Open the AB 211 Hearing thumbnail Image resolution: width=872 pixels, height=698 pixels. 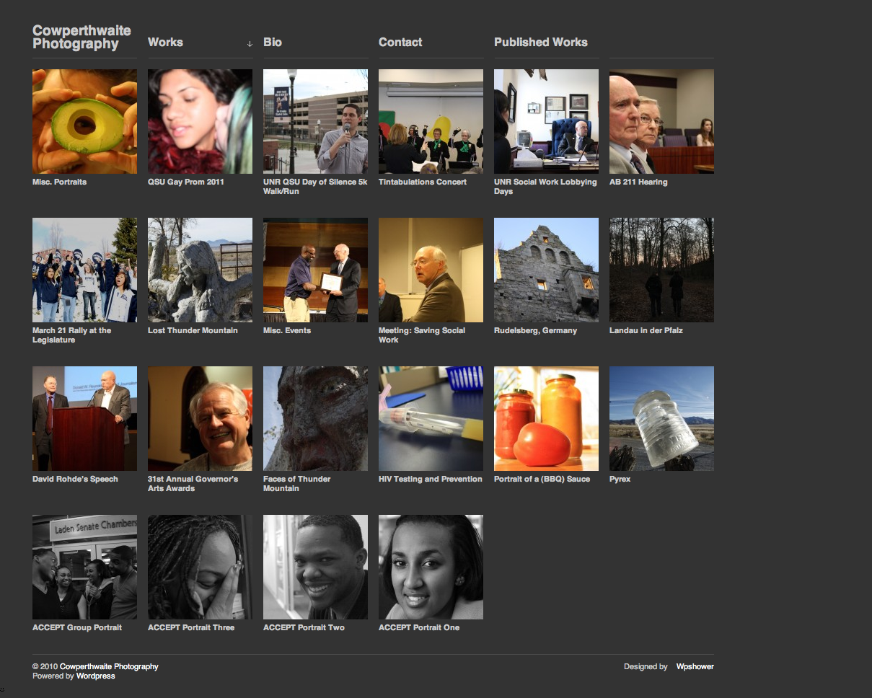(661, 121)
